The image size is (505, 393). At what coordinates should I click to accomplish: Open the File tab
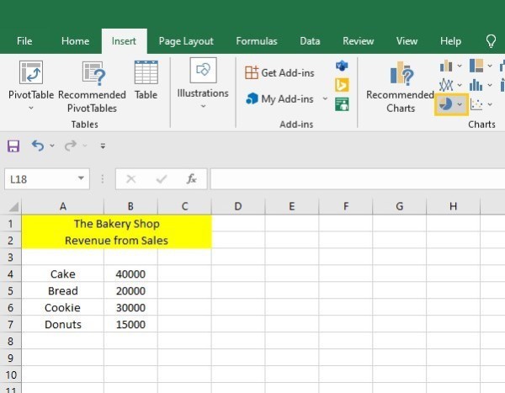pos(24,41)
